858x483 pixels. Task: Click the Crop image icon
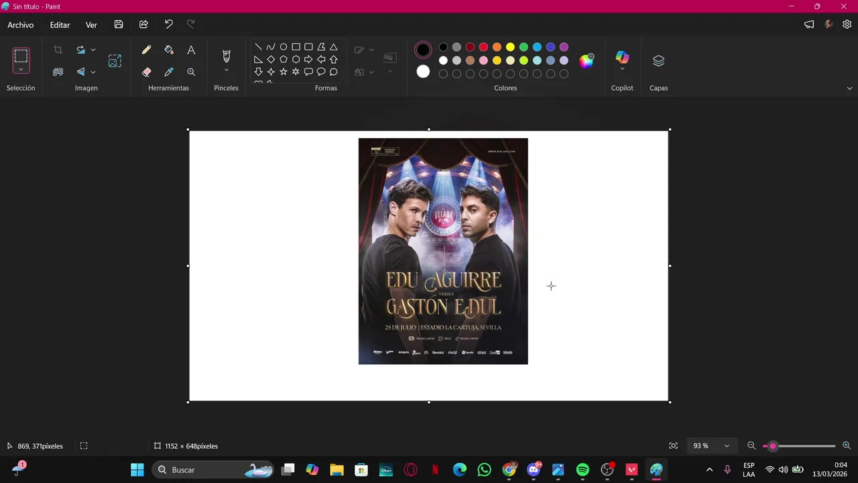pos(58,50)
